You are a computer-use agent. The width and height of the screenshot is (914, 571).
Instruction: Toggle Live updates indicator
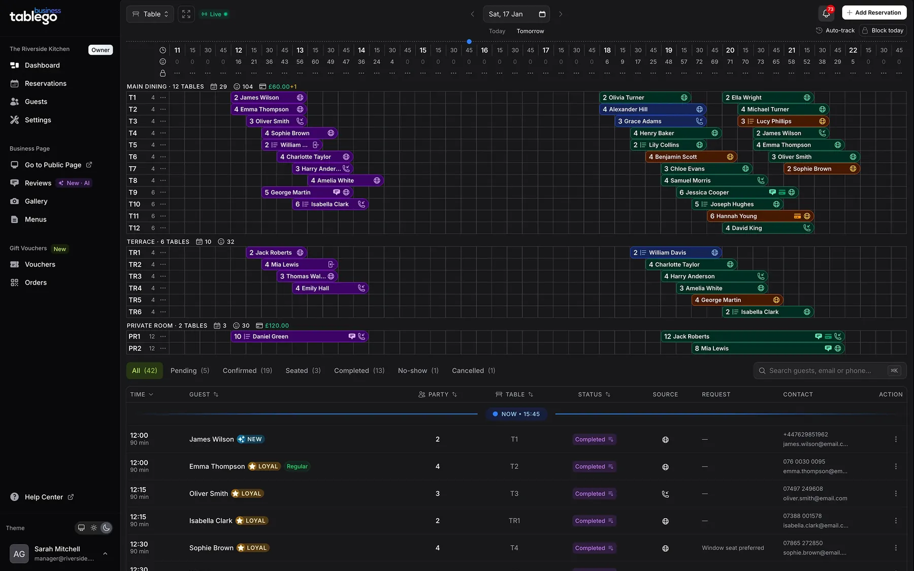pyautogui.click(x=215, y=14)
